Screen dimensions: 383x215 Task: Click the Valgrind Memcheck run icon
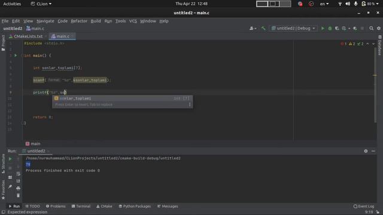pyautogui.click(x=355, y=28)
